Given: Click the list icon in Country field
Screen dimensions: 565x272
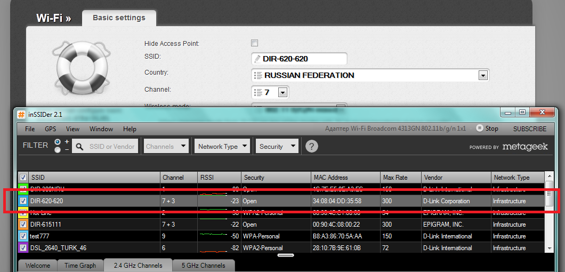Looking at the screenshot, I should tap(257, 75).
